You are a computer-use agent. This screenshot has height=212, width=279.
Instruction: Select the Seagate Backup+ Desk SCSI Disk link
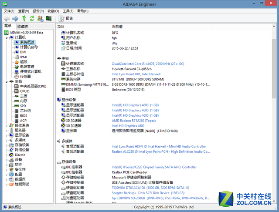148,193
